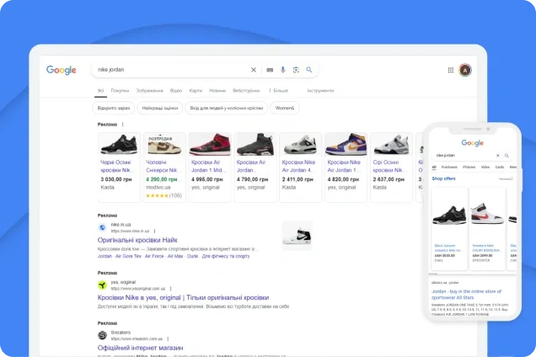
Task: Open the grey 2 637,00 грн Kasta sneaker
Action: tap(391, 167)
